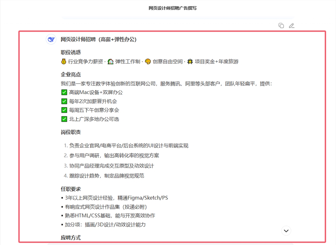This screenshot has height=245, width=336.
Task: Click the money bag emoji before 行业竞争力薪资
Action: tap(64, 62)
